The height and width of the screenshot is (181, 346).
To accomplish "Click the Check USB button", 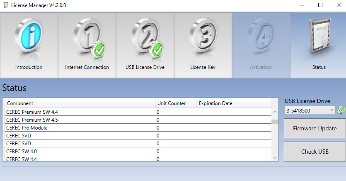I will 315,152.
